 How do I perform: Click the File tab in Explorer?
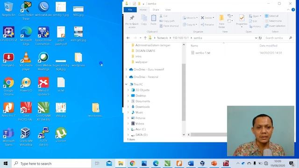coord(130,10)
